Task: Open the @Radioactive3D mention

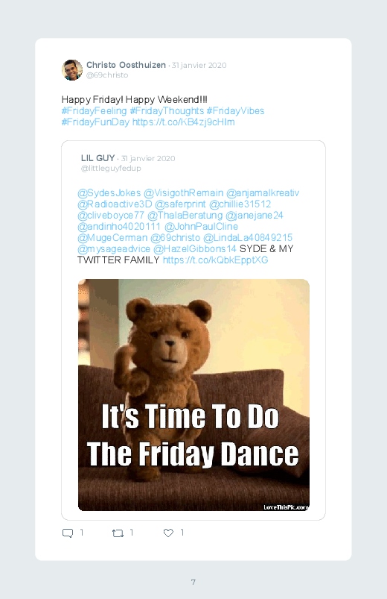Action: (115, 204)
